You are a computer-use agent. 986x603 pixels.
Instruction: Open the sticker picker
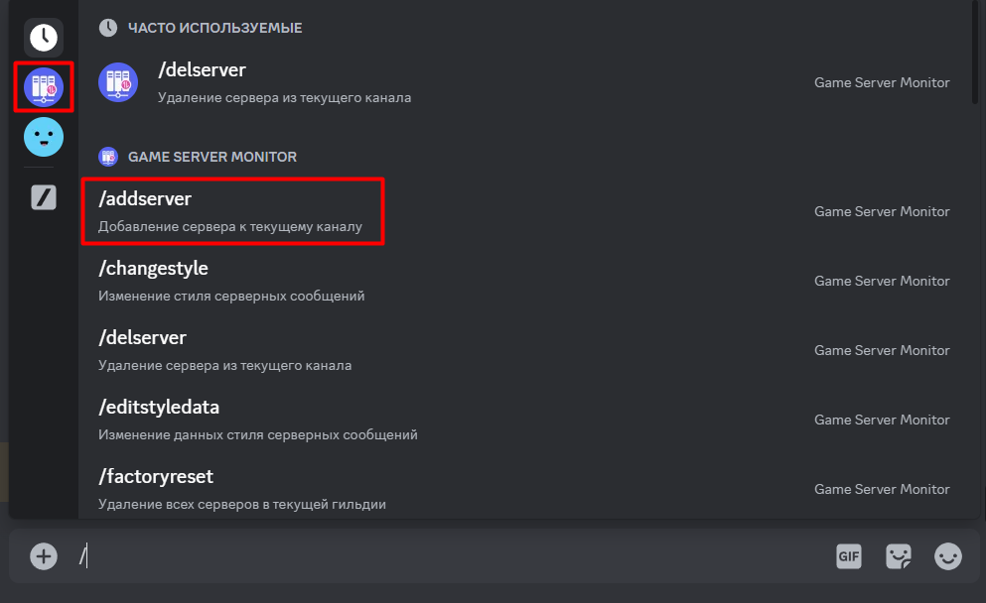pos(899,556)
